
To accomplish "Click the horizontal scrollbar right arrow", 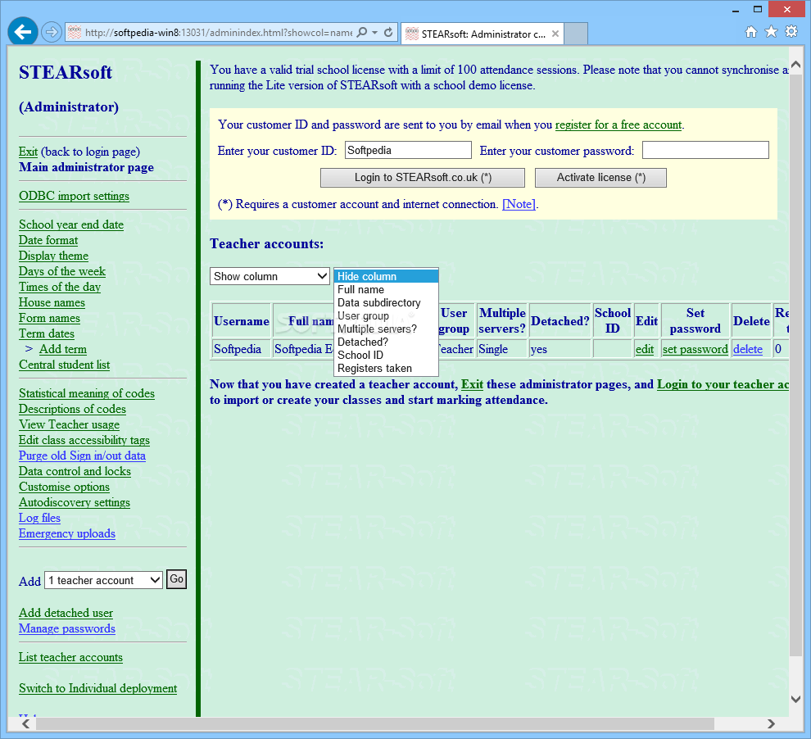I will point(771,723).
